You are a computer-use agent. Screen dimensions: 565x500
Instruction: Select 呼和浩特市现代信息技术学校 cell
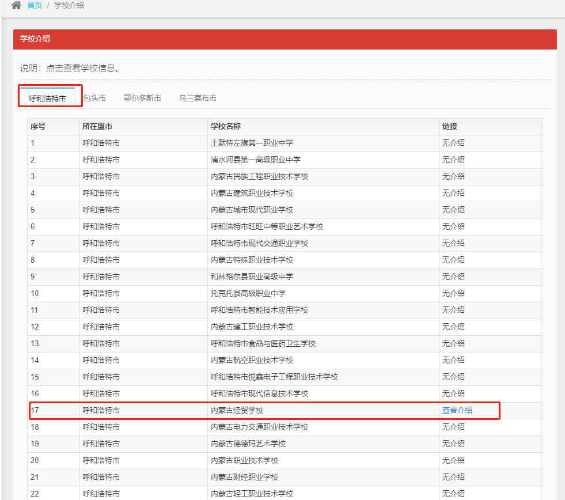323,393
